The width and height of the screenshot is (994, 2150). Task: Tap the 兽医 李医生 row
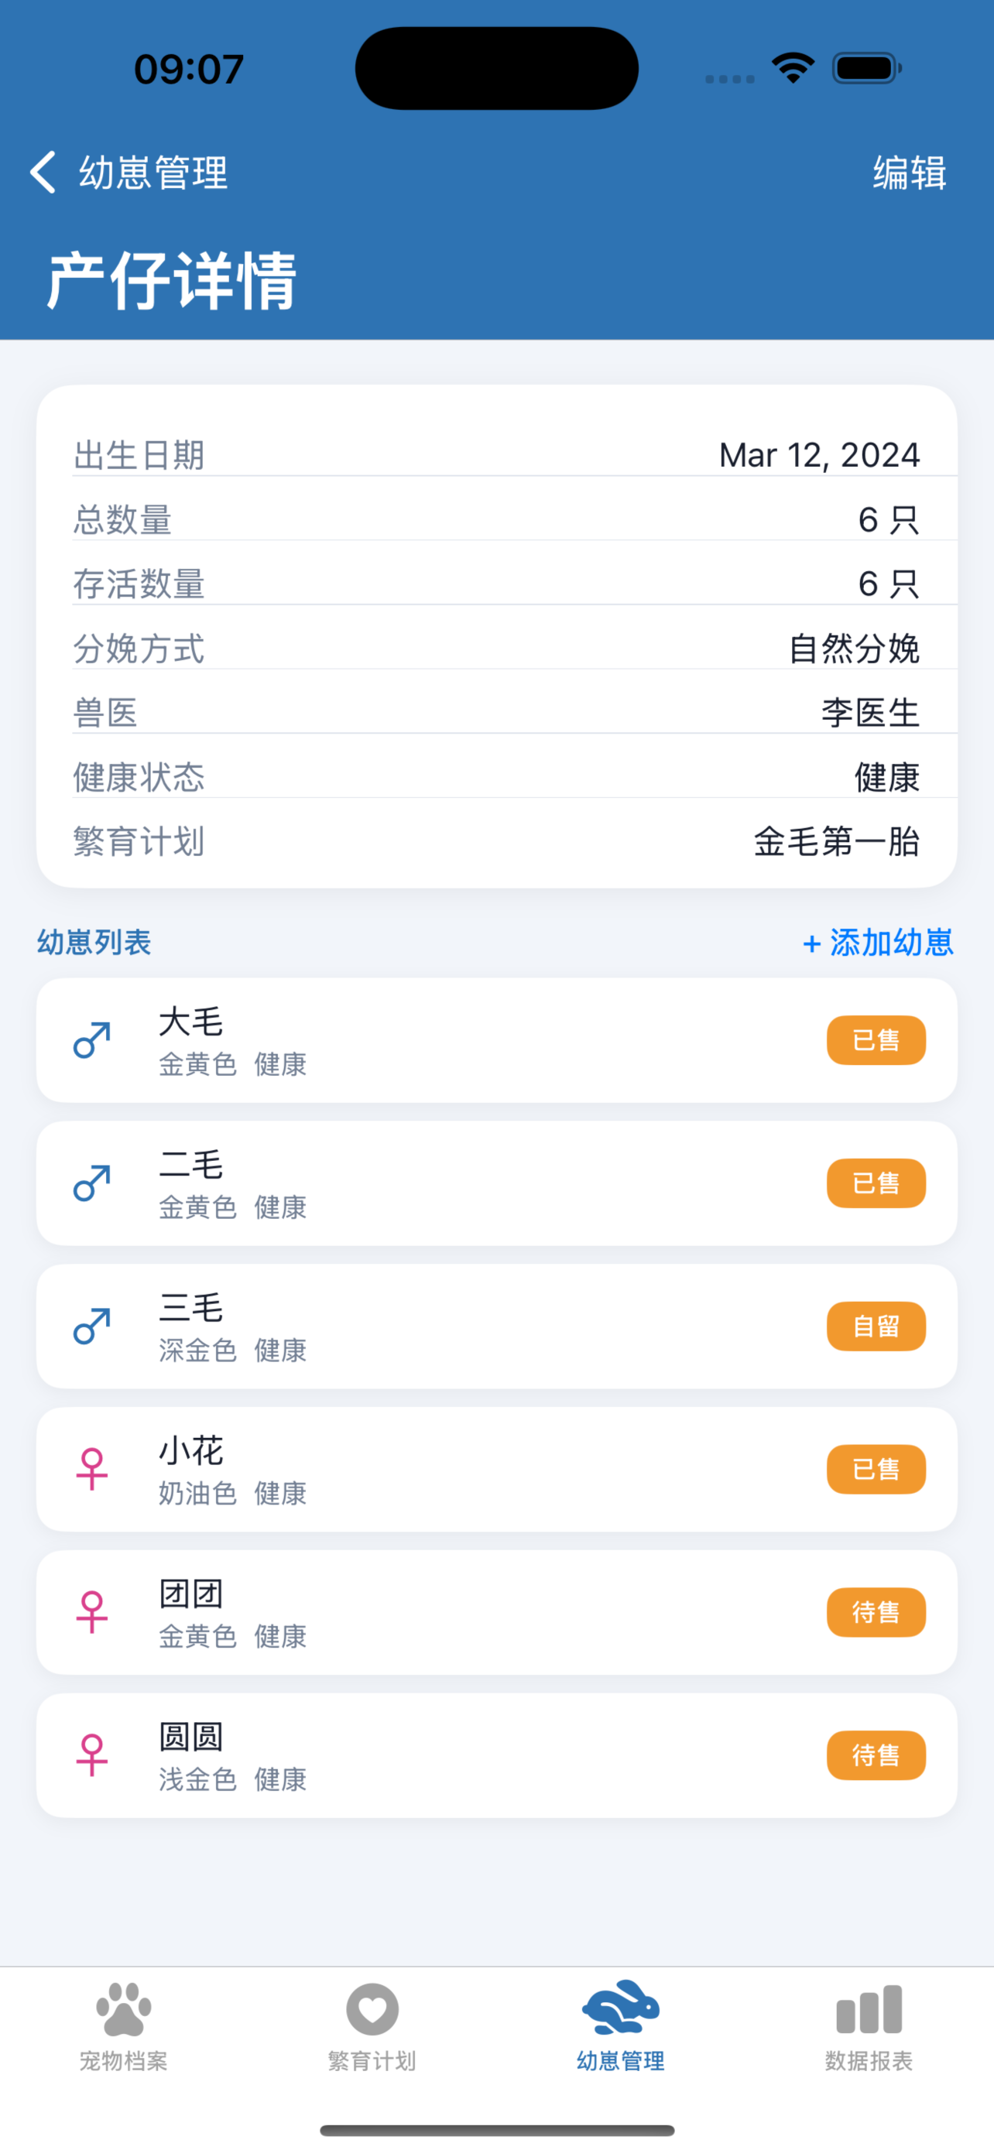496,713
